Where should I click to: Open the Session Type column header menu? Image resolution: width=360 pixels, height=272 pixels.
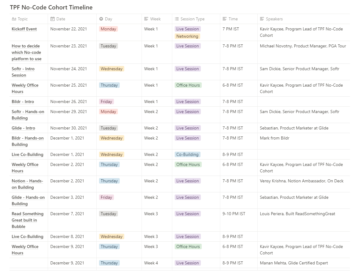(196, 19)
